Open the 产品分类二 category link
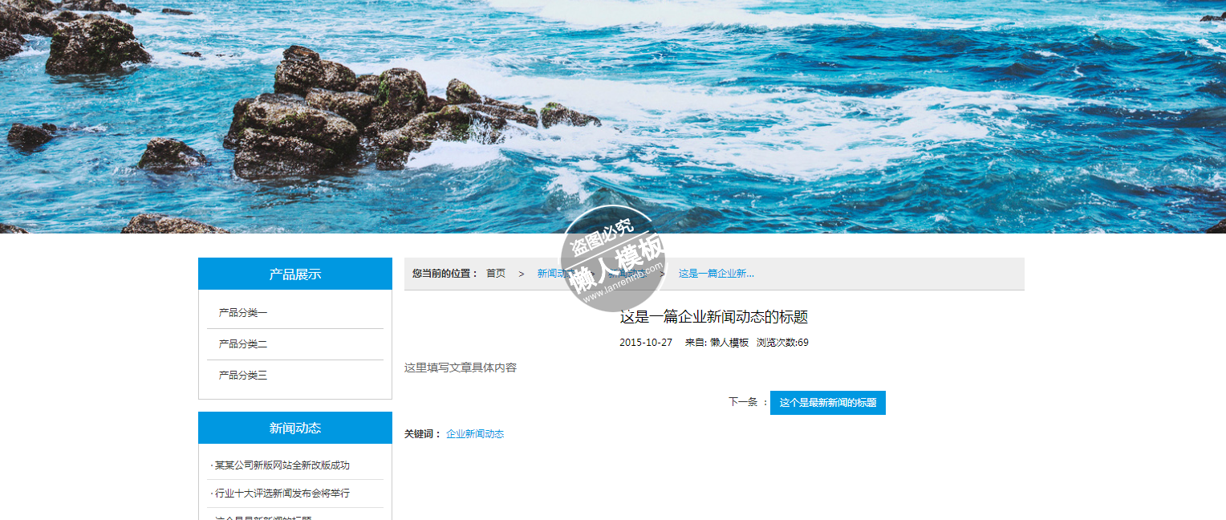This screenshot has height=520, width=1226. click(243, 344)
